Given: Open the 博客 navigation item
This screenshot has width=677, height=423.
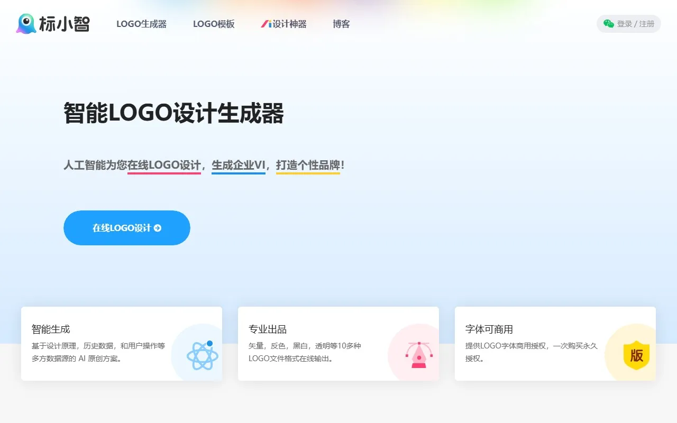Looking at the screenshot, I should (x=341, y=24).
